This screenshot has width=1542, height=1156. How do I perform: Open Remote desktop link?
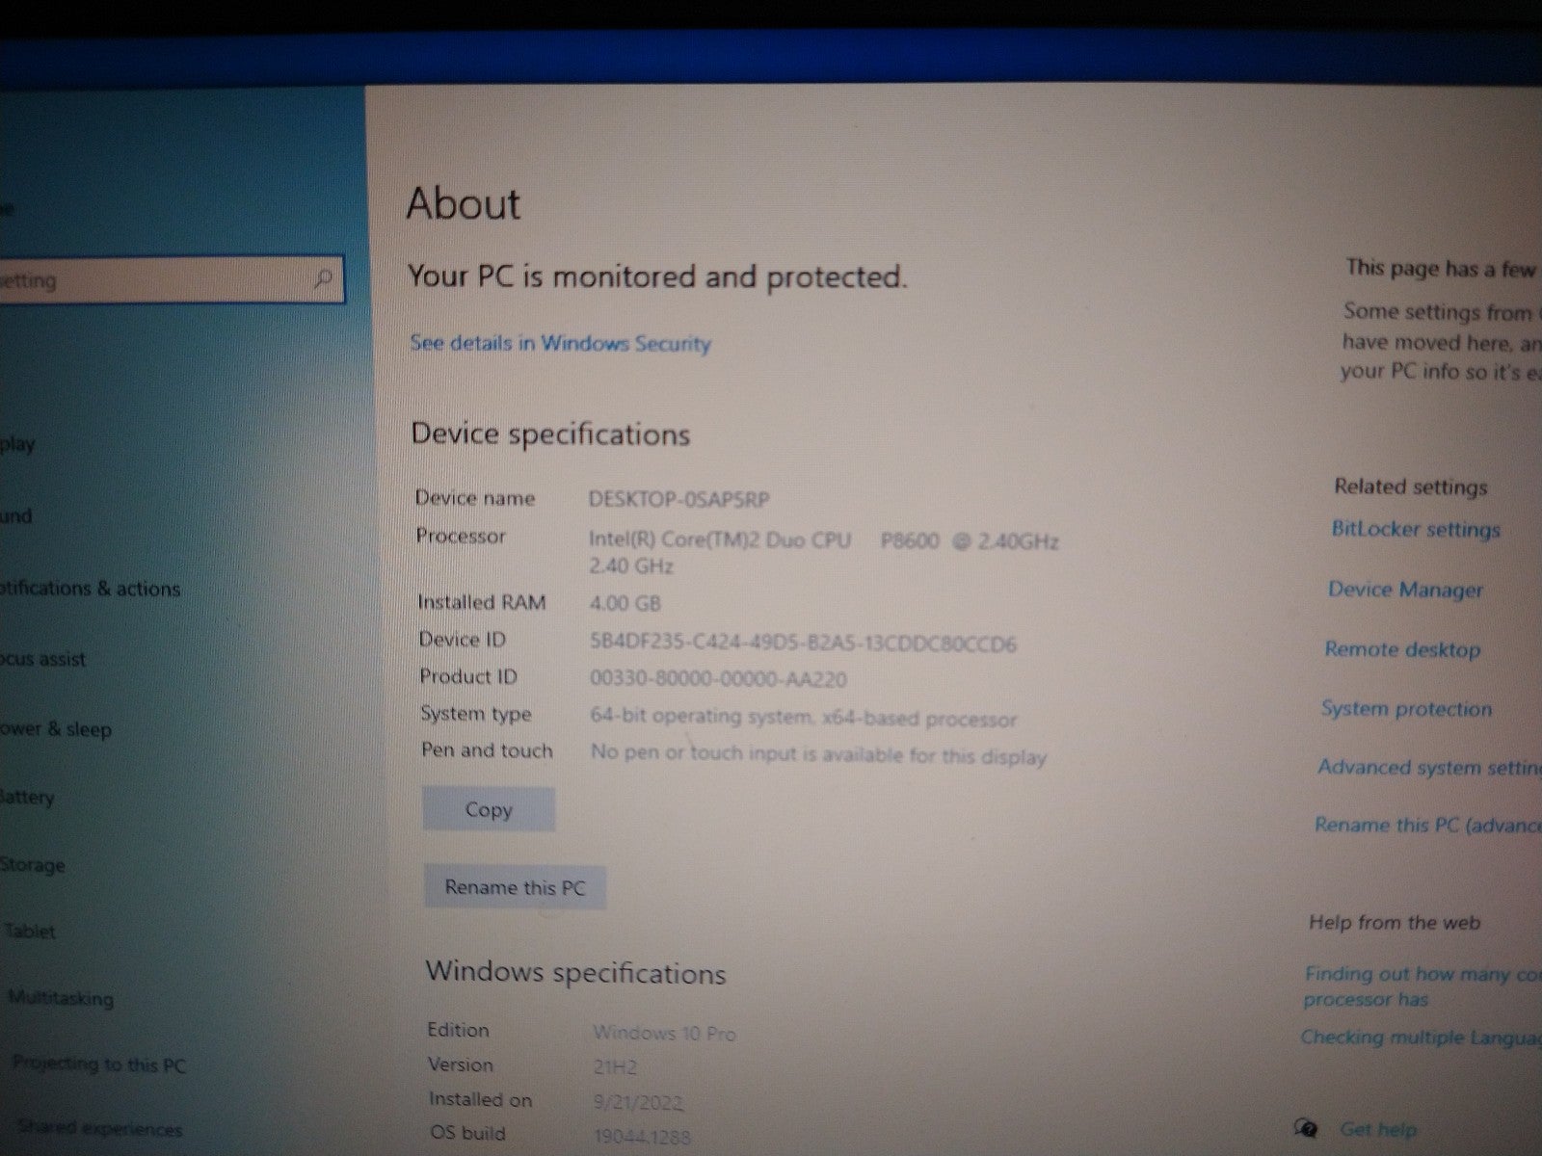coord(1402,649)
